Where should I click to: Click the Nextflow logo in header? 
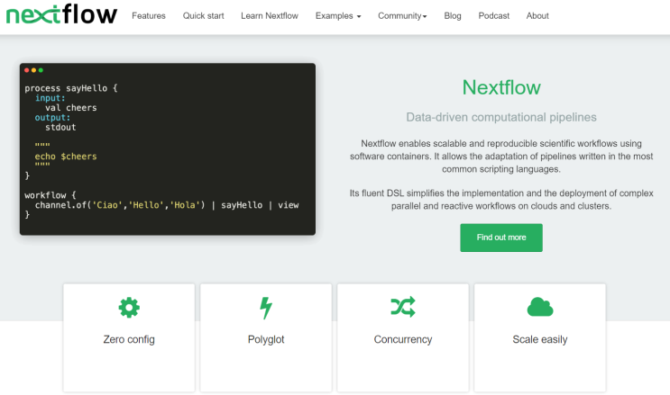61,14
